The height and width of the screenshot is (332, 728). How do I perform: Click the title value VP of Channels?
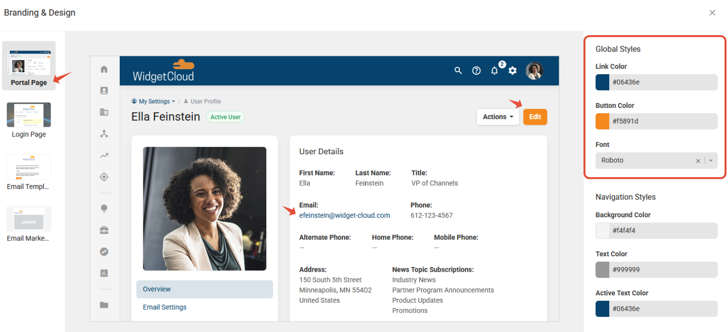(435, 183)
